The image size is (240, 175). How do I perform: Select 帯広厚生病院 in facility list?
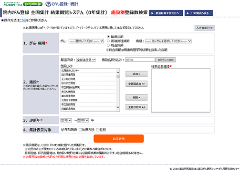[89, 96]
